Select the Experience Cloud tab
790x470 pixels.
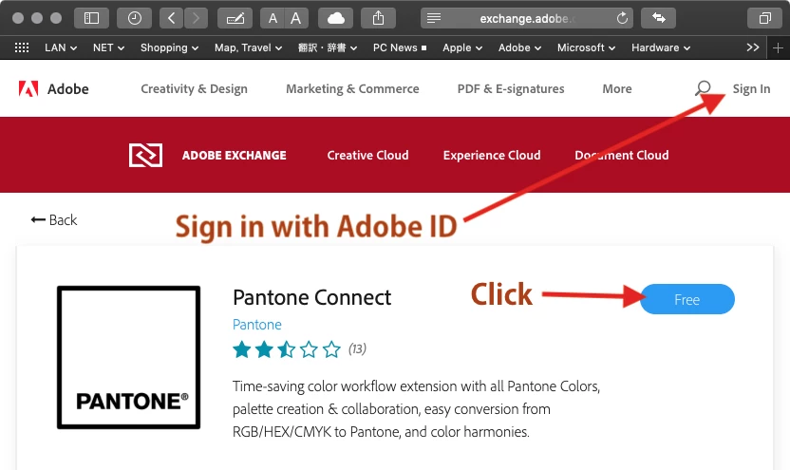coord(492,155)
